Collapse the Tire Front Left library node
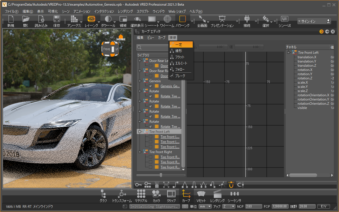This screenshot has height=212, width=339. click(140, 132)
